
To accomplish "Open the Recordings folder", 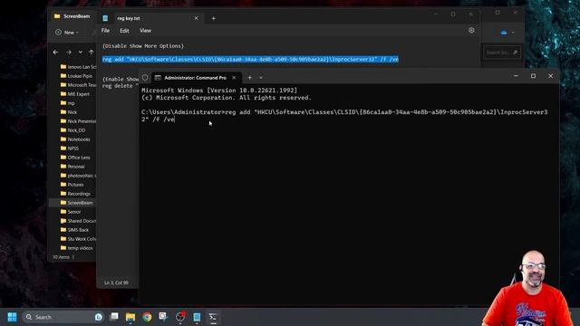I will 75,194.
